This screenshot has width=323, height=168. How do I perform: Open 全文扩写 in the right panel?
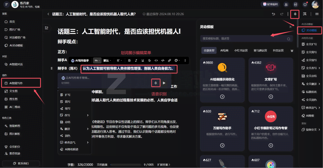coord(311,44)
